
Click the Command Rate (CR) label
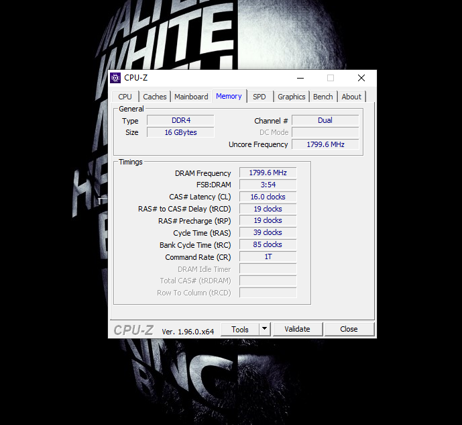[198, 257]
